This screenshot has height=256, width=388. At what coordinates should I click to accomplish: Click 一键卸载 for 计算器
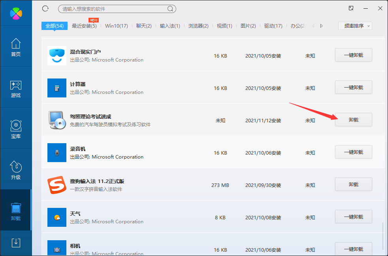354,87
